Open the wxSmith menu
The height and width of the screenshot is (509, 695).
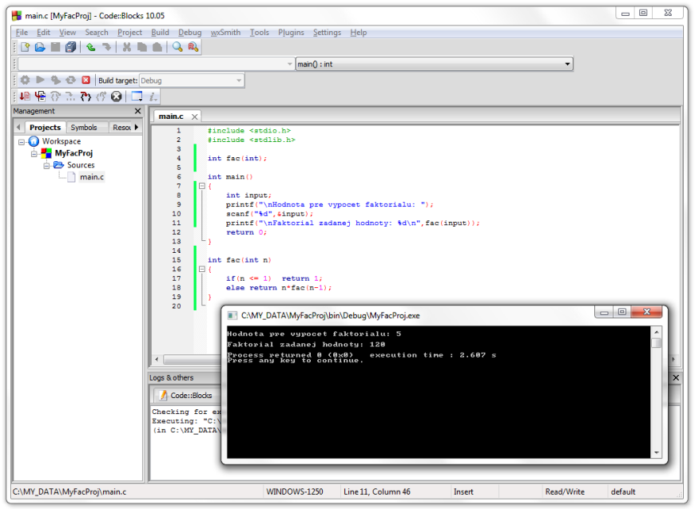click(x=225, y=32)
